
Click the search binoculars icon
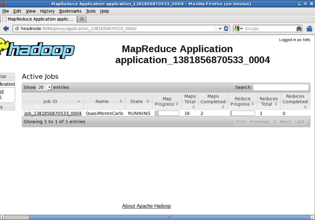(299, 28)
